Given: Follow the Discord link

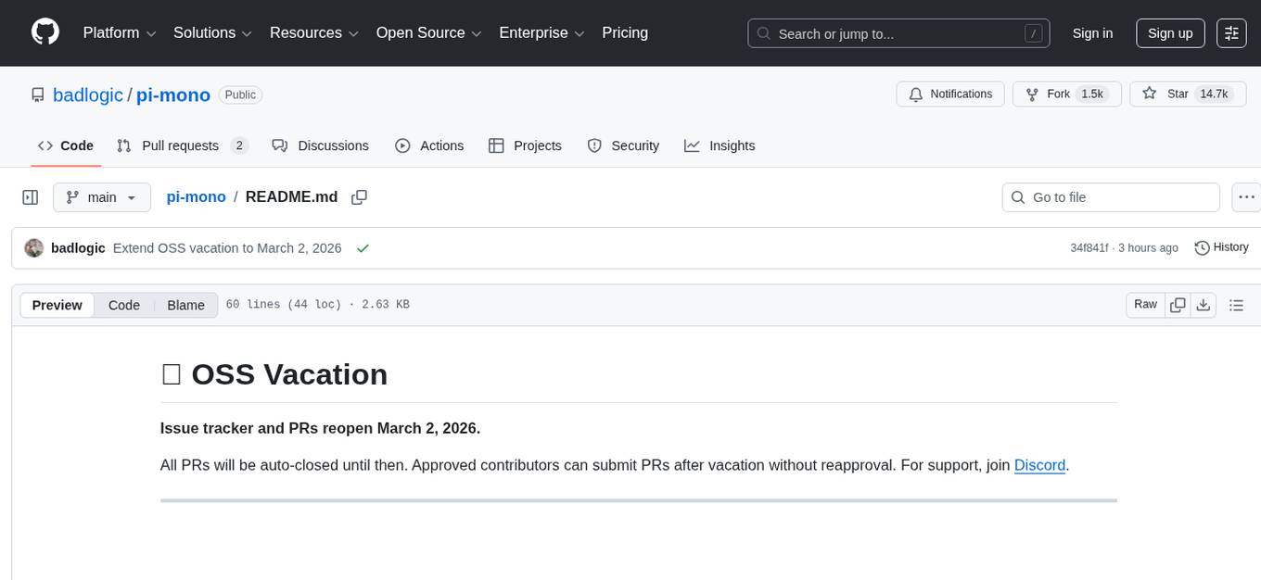Looking at the screenshot, I should pos(1039,465).
